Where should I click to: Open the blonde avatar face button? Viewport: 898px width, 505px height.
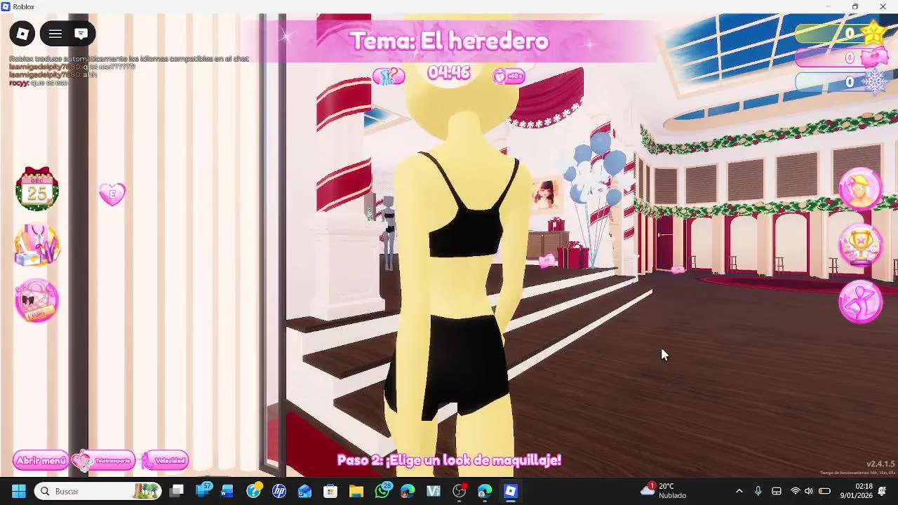click(861, 189)
